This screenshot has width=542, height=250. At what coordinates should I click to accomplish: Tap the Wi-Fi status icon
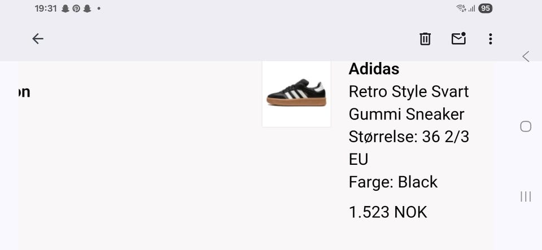[x=461, y=8]
